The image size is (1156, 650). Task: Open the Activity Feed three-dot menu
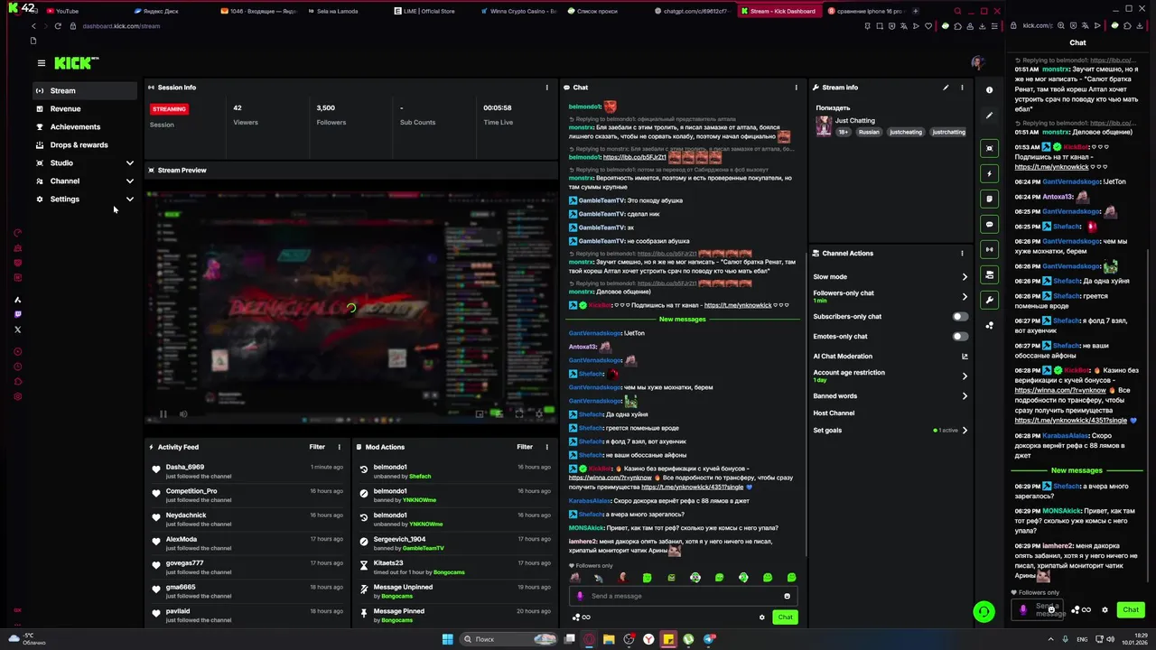[340, 447]
